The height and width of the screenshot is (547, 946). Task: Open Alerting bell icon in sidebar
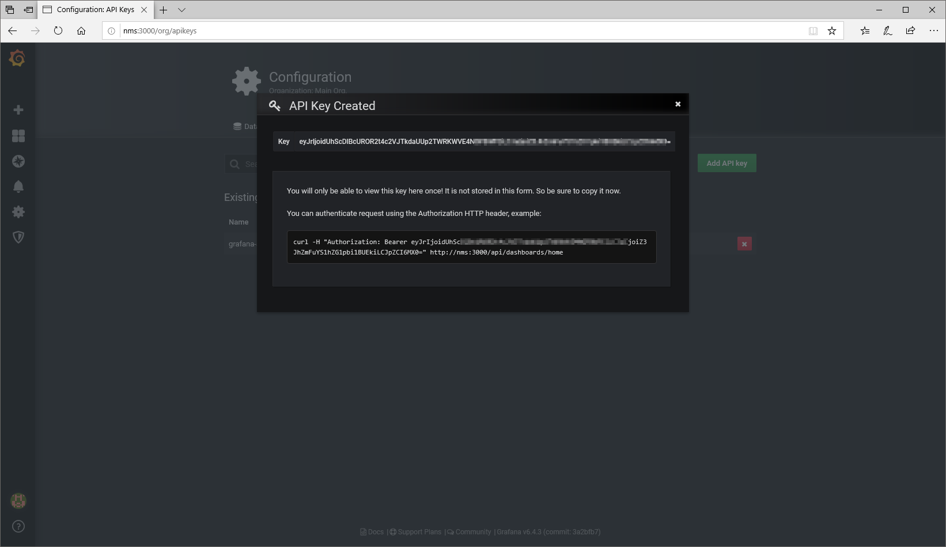click(x=18, y=187)
